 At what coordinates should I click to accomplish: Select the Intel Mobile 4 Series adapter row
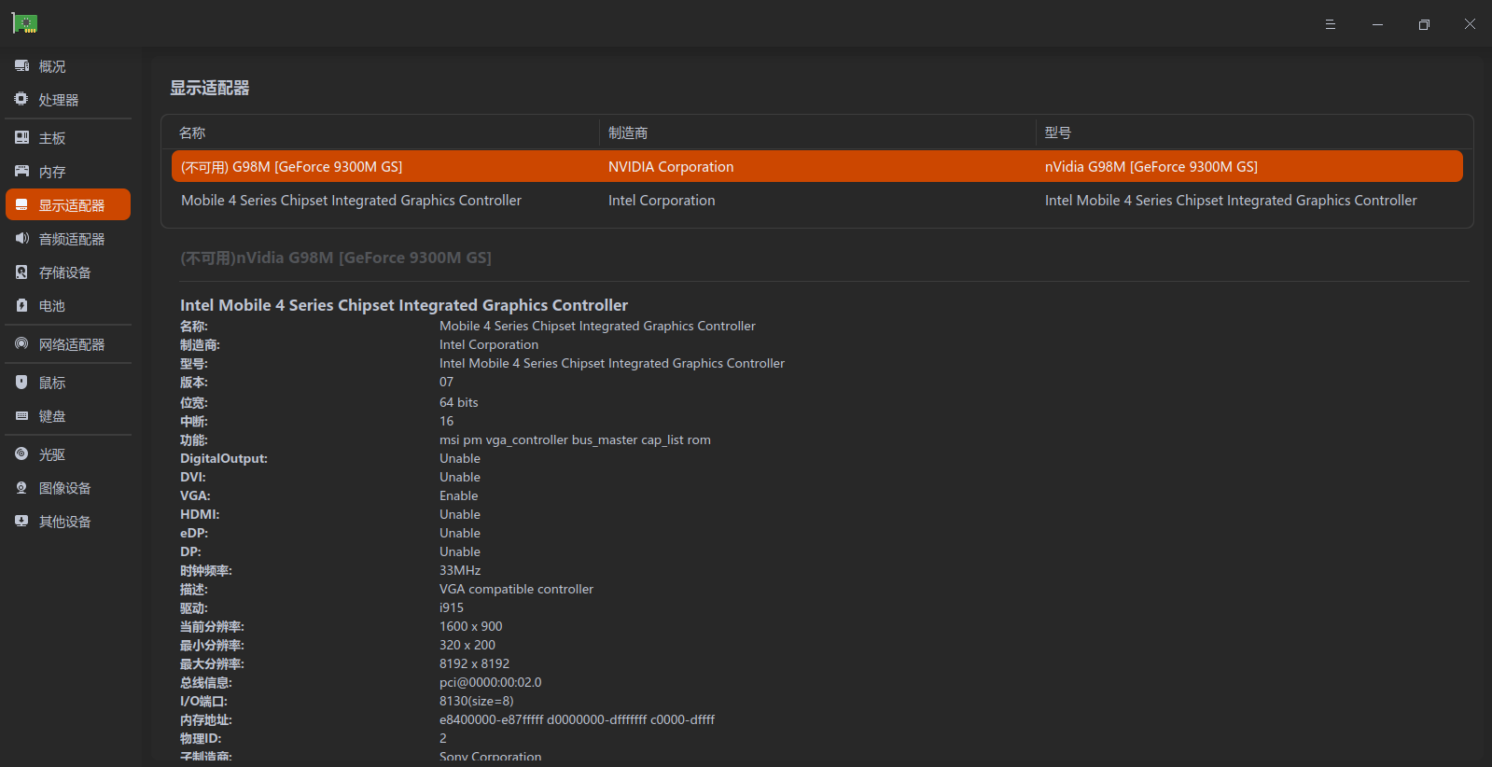(x=816, y=201)
